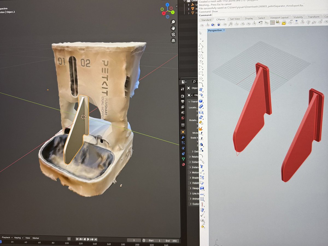This screenshot has width=328, height=246.
Task: Expand the Custom Properties panel in Blender
Action: (194, 204)
